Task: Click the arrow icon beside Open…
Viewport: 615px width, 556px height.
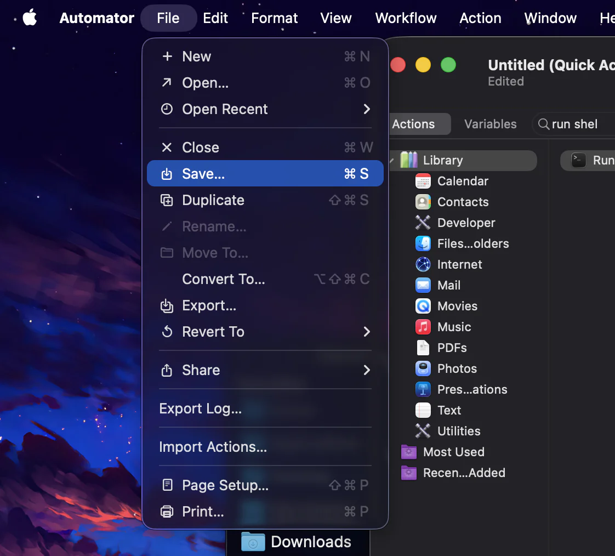Action: pos(167,82)
